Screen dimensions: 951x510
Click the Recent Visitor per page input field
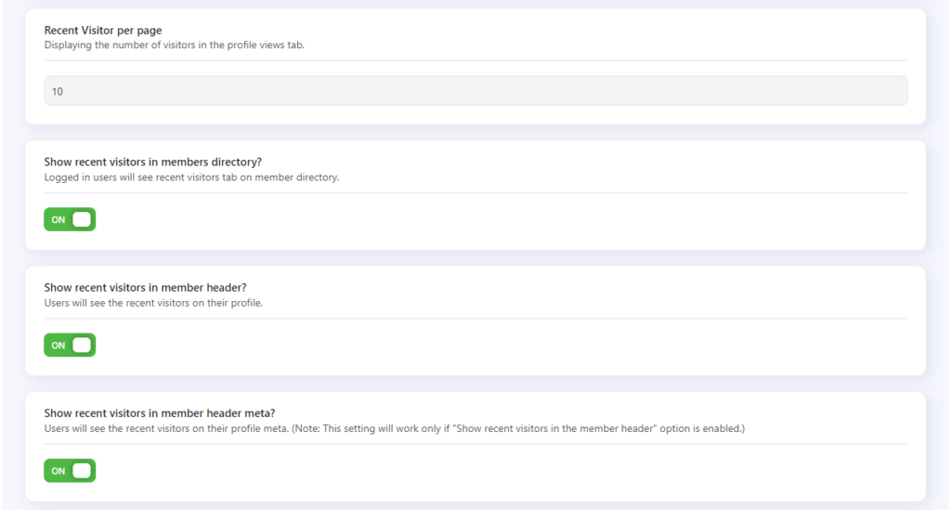point(475,91)
